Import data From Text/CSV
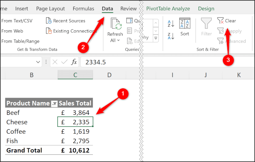The image size is (255, 162). point(16,21)
